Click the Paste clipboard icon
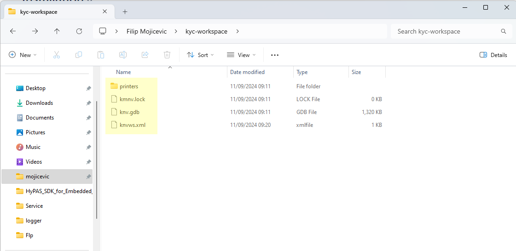Image resolution: width=516 pixels, height=251 pixels. pos(101,55)
